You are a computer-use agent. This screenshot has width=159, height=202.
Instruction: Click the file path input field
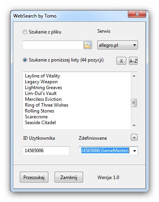pyautogui.click(x=53, y=45)
